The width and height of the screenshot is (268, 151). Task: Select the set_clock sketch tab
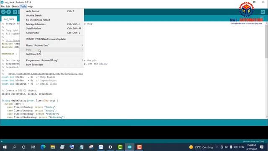(x=9, y=19)
